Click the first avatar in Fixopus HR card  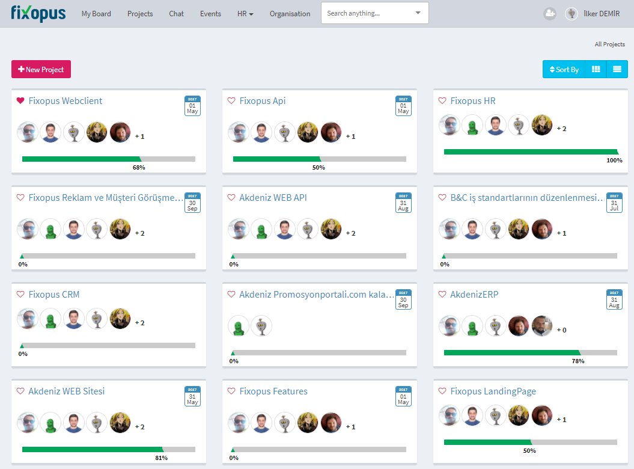[x=450, y=124]
